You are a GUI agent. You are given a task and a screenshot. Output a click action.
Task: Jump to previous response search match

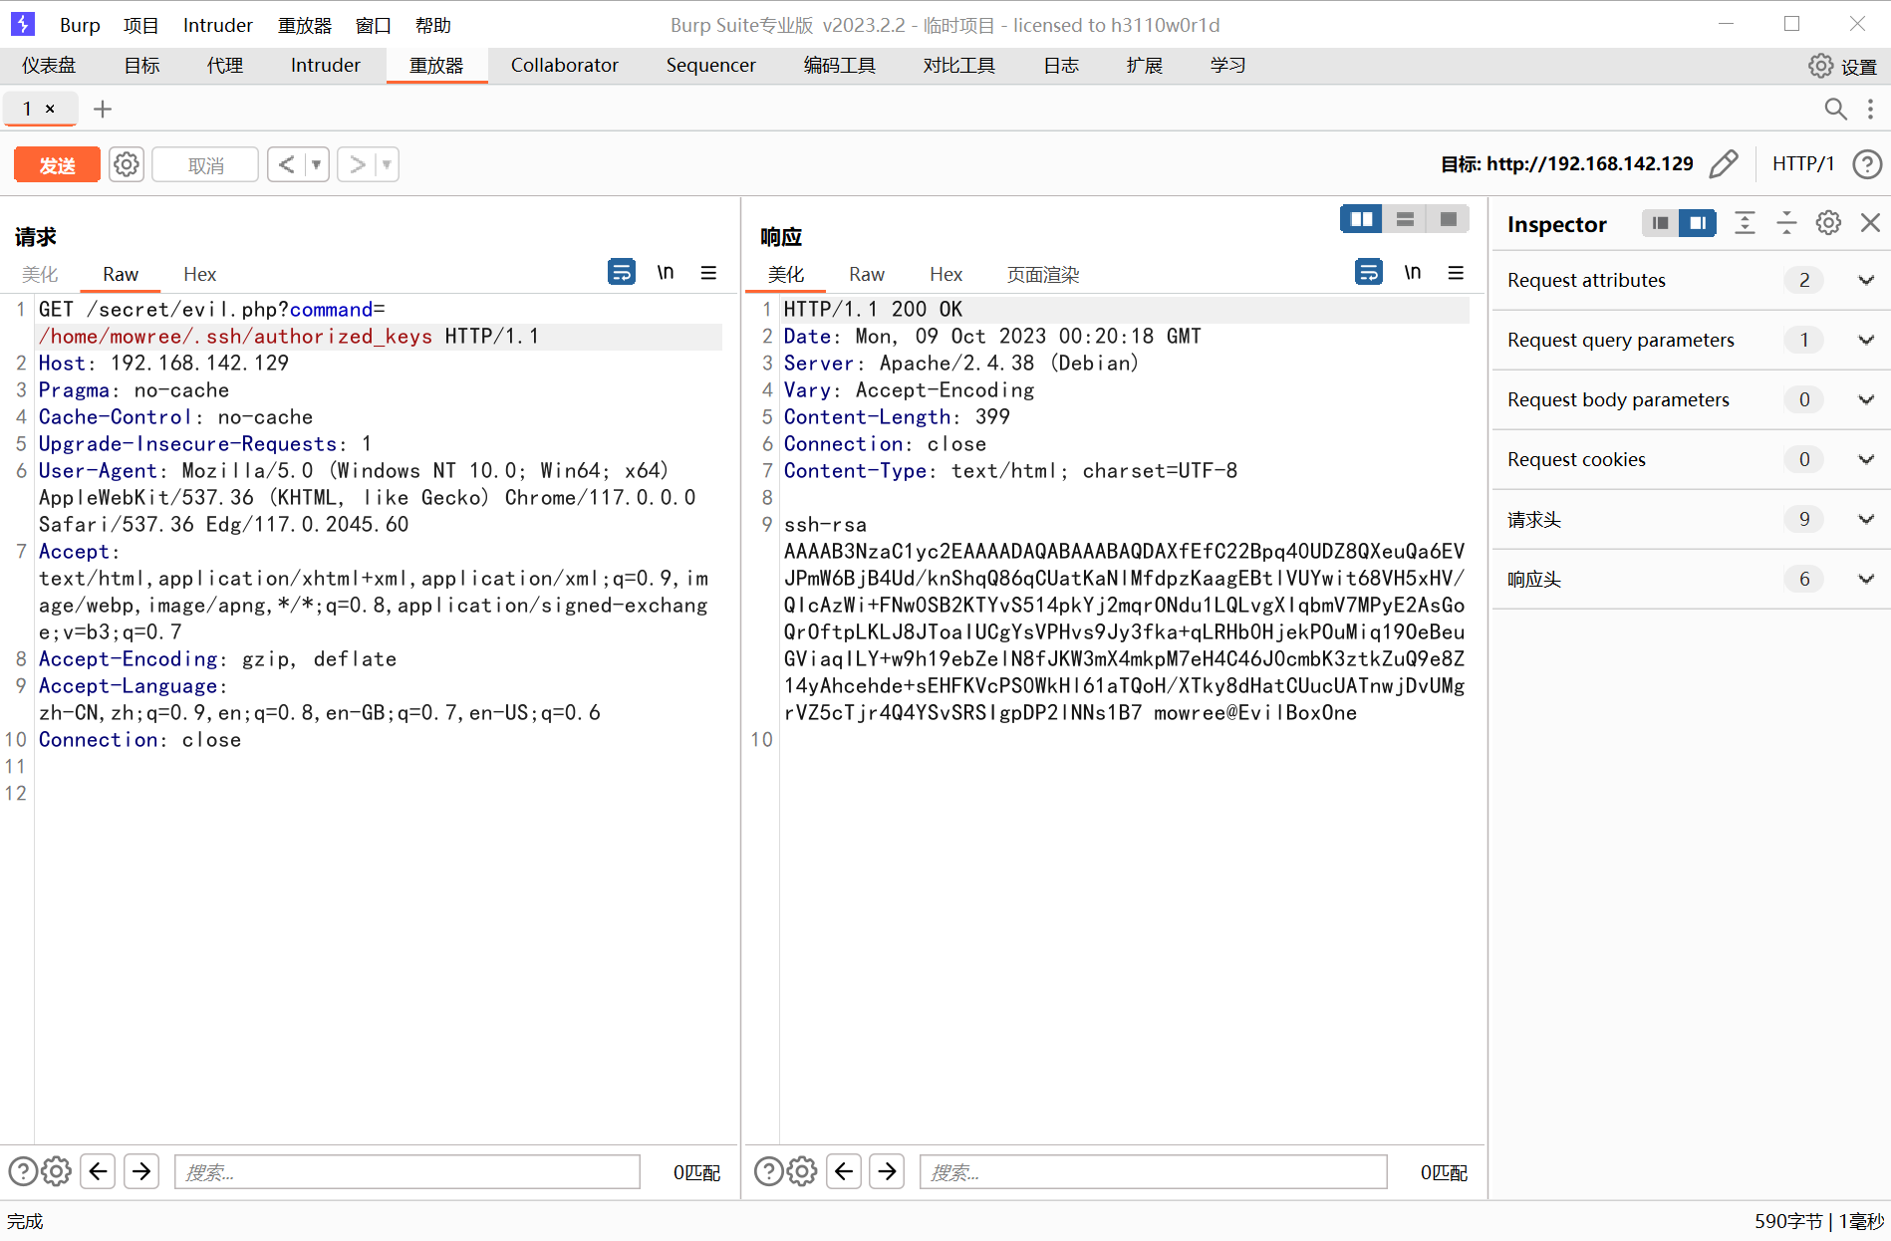(843, 1171)
